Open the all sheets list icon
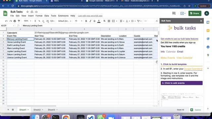Image resolution: width=212 pixels, height=119 pixels. pos(13,110)
